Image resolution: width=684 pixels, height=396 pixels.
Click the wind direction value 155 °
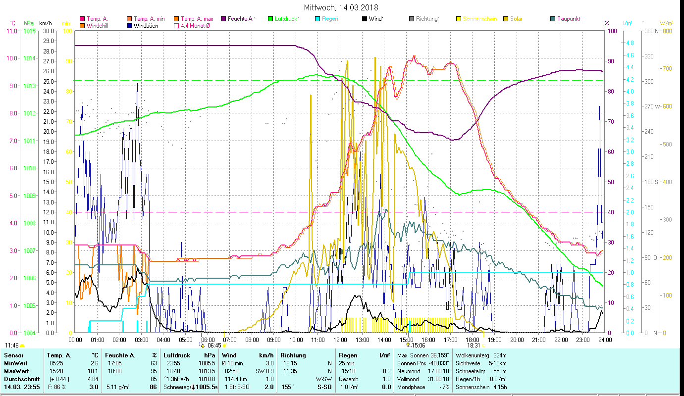(289, 387)
